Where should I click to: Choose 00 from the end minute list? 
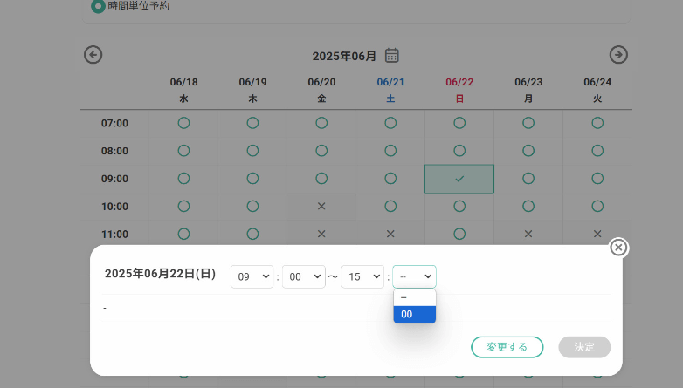(414, 314)
